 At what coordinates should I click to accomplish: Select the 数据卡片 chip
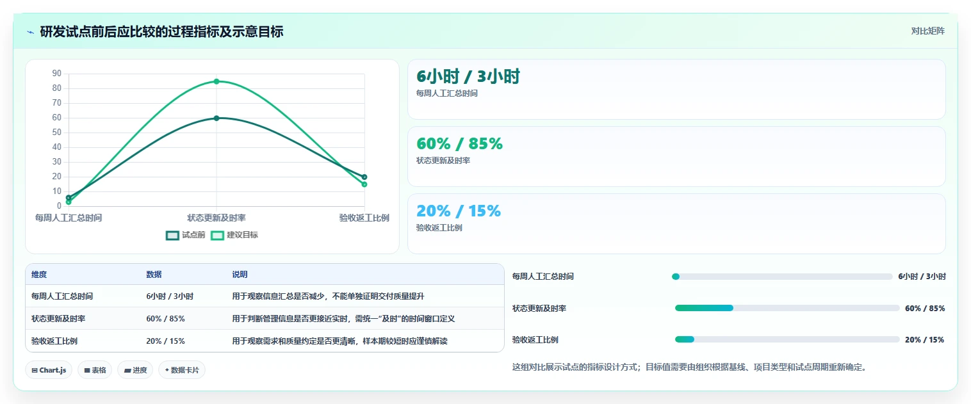(182, 370)
